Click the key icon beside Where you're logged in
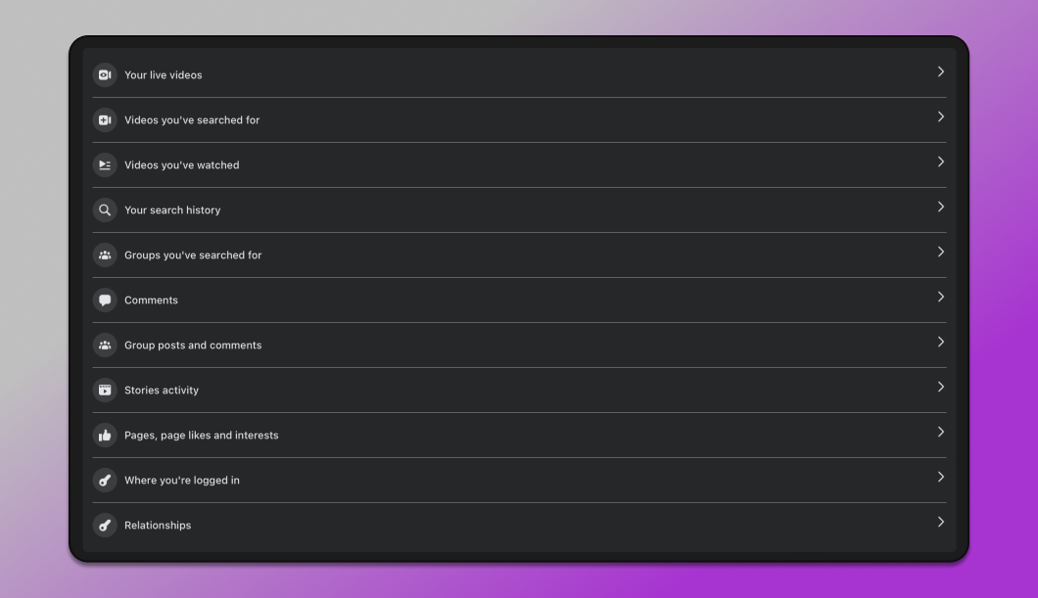1038x598 pixels. click(105, 480)
